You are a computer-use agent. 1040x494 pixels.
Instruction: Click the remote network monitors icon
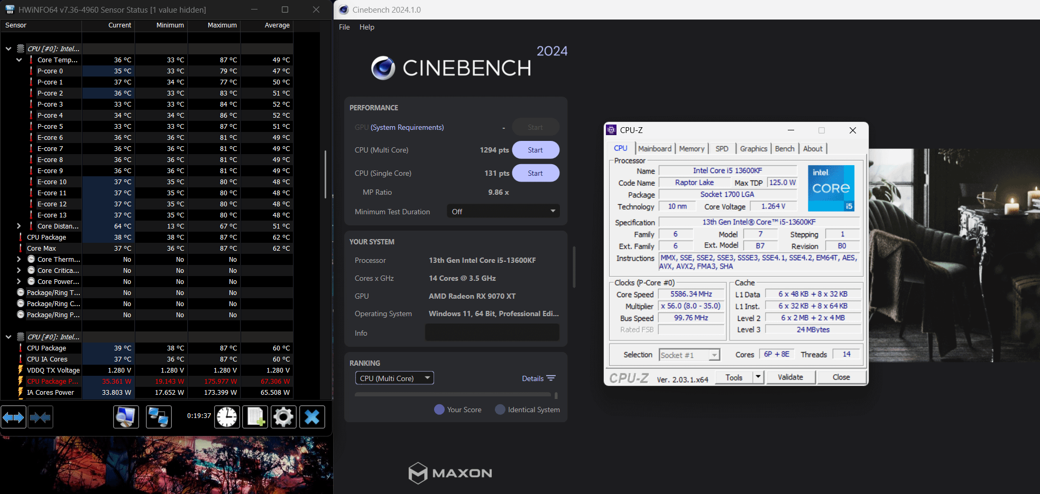(x=159, y=417)
